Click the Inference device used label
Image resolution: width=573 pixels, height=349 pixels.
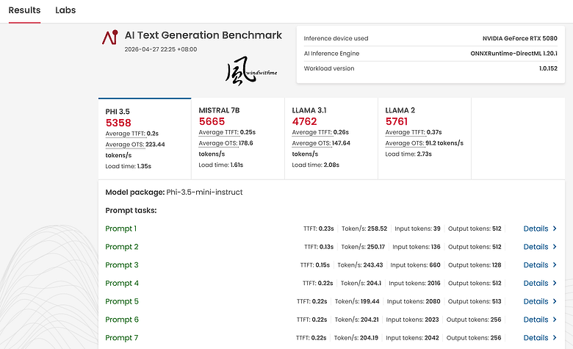(336, 38)
